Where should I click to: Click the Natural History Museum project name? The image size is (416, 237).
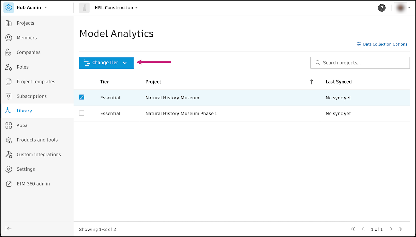tap(172, 98)
